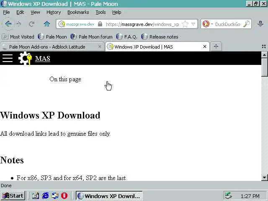Click the scrollbar down arrow

264,178
